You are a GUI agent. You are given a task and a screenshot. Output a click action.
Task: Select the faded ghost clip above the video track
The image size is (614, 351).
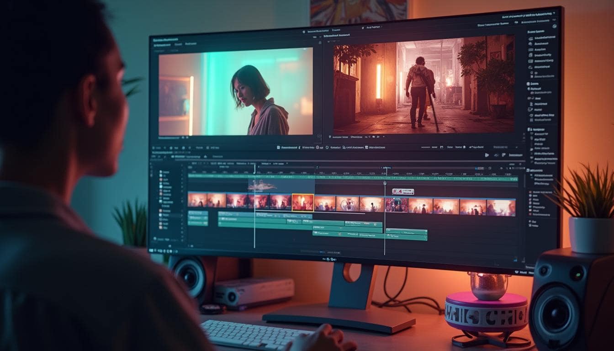(281, 185)
